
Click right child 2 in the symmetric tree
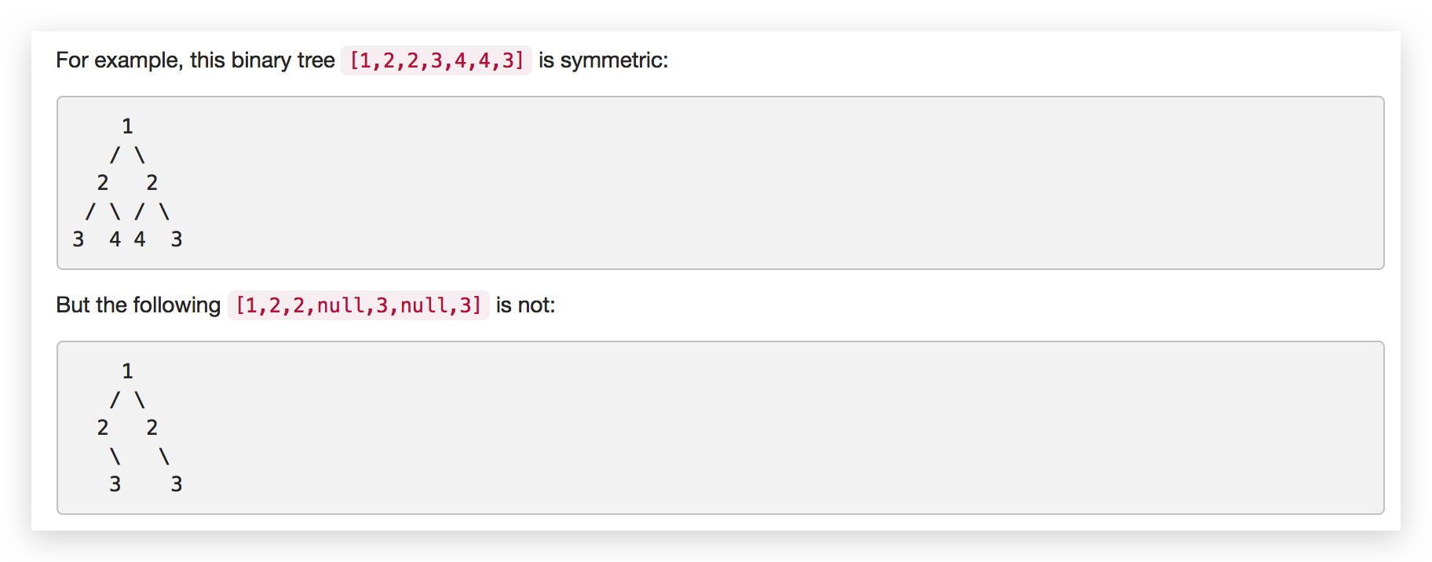pos(152,183)
